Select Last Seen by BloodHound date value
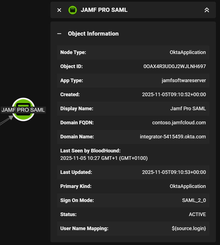Image resolution: width=220 pixels, height=245 pixels. pyautogui.click(x=104, y=158)
